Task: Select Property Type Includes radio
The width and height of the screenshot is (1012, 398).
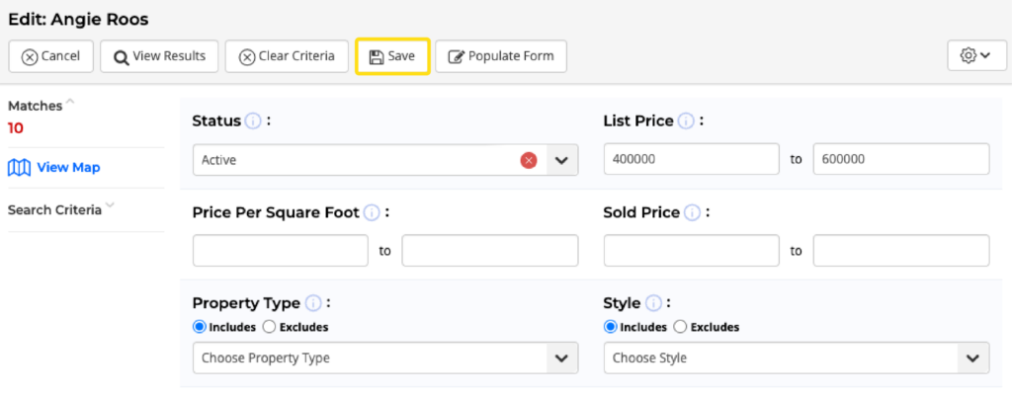Action: tap(199, 327)
